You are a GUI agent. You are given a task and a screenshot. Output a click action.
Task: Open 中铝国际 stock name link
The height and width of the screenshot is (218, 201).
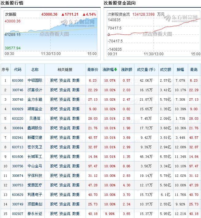click(35, 80)
